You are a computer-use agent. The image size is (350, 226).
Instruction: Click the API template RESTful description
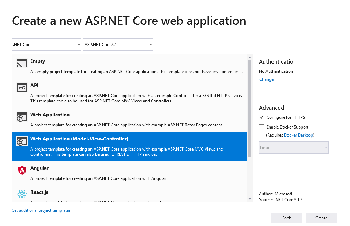pos(136,98)
